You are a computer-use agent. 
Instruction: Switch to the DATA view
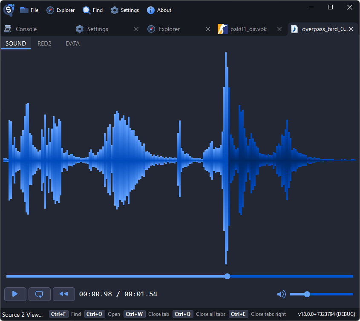(x=72, y=43)
